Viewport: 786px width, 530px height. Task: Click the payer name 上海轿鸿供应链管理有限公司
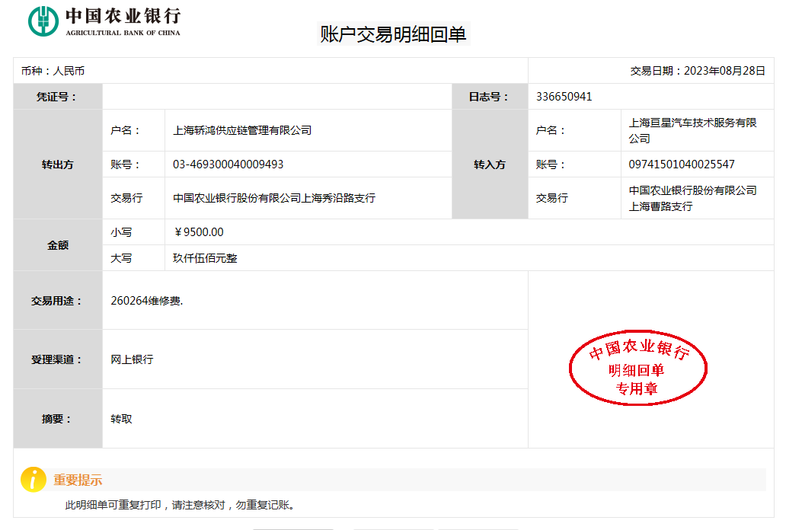click(x=242, y=130)
